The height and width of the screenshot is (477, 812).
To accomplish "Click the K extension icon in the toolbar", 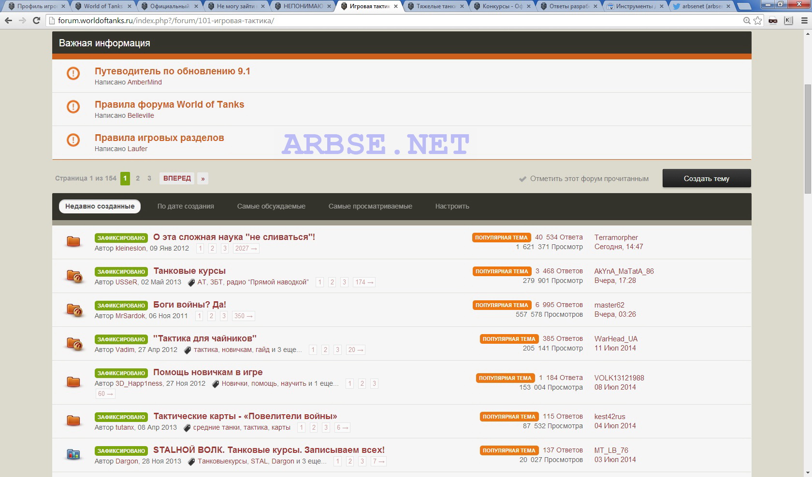I will point(788,21).
